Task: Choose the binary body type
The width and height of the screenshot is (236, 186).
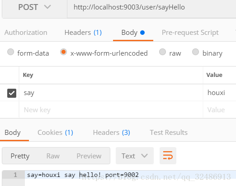Action: [x=195, y=52]
